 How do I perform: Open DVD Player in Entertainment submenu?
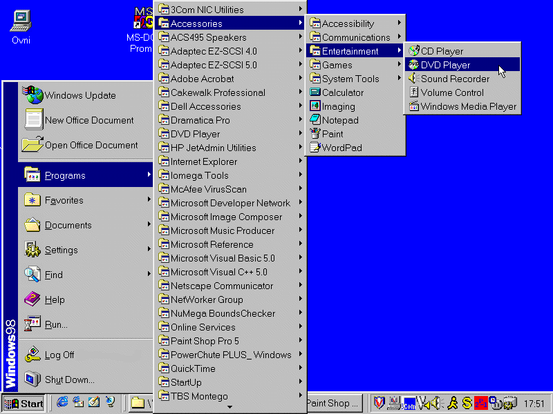pyautogui.click(x=446, y=65)
